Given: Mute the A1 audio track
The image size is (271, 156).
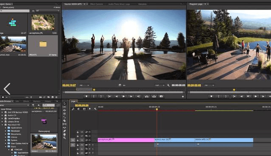Looking at the screenshot, I should coord(89,145).
